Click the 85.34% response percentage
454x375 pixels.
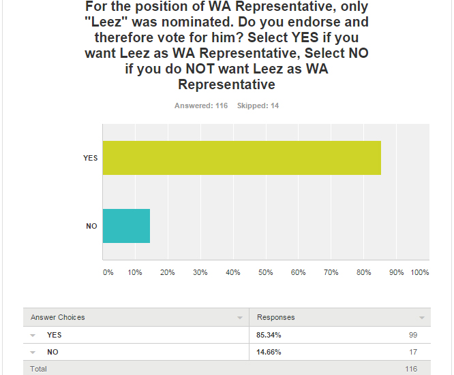[x=269, y=335]
